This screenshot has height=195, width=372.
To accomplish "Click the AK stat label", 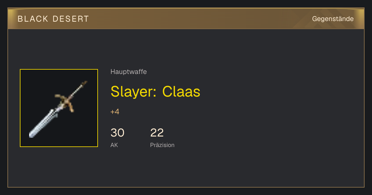I will tap(114, 145).
